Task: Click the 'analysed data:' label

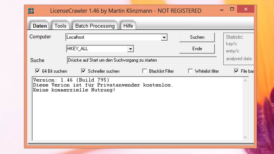Action: (x=239, y=59)
